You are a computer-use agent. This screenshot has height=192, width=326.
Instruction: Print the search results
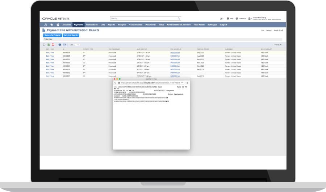point(60,45)
